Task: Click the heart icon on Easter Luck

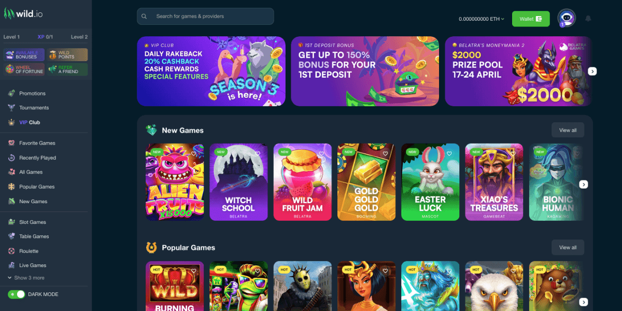Action: (449, 153)
